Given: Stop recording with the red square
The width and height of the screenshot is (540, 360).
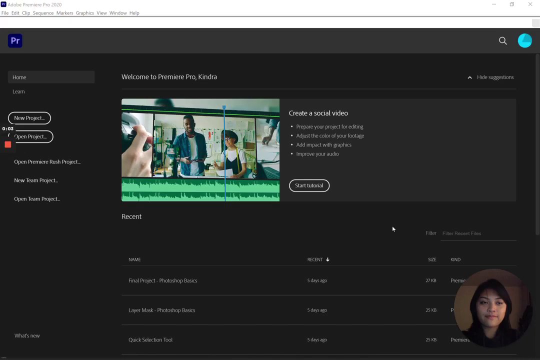Looking at the screenshot, I should click(x=8, y=144).
